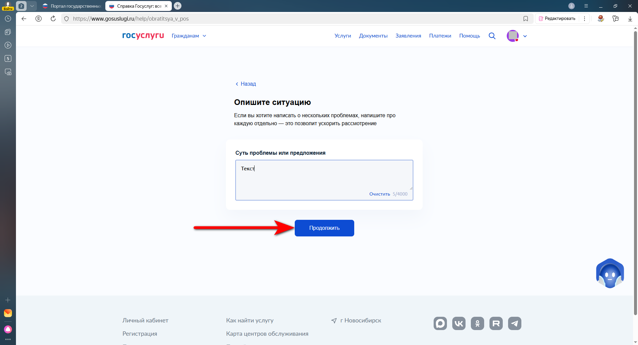Open the Документы menu item

[373, 36]
